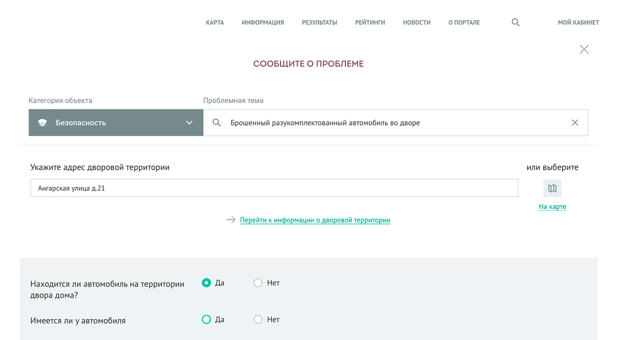The image size is (617, 340).
Task: Go to РЕЗУЛЬТАТЫ in the navigation
Action: (319, 23)
